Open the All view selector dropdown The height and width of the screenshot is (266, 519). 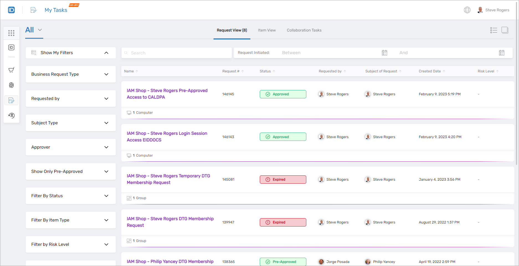[x=40, y=30]
